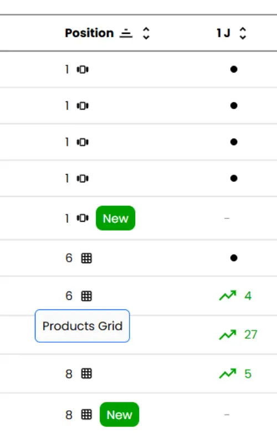Click the grid icon in the first position 6 row

click(86, 258)
